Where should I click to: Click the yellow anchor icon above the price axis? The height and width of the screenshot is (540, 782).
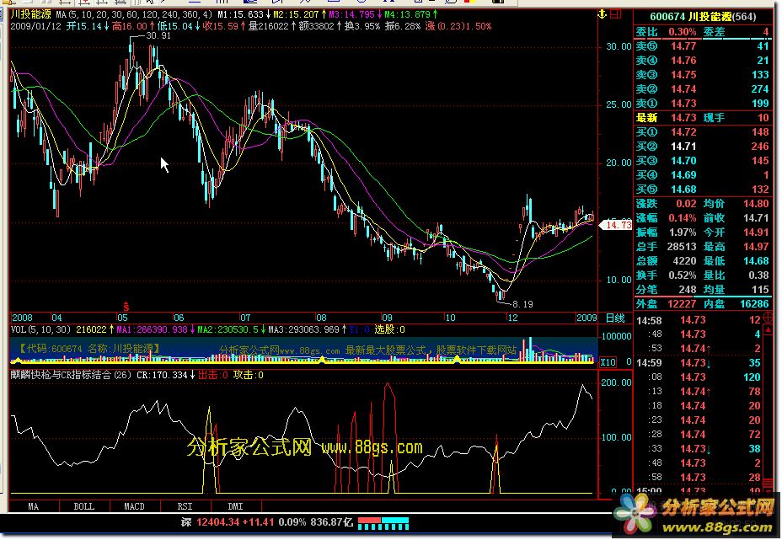601,14
